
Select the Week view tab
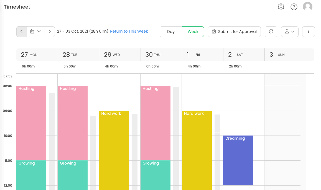pos(193,32)
